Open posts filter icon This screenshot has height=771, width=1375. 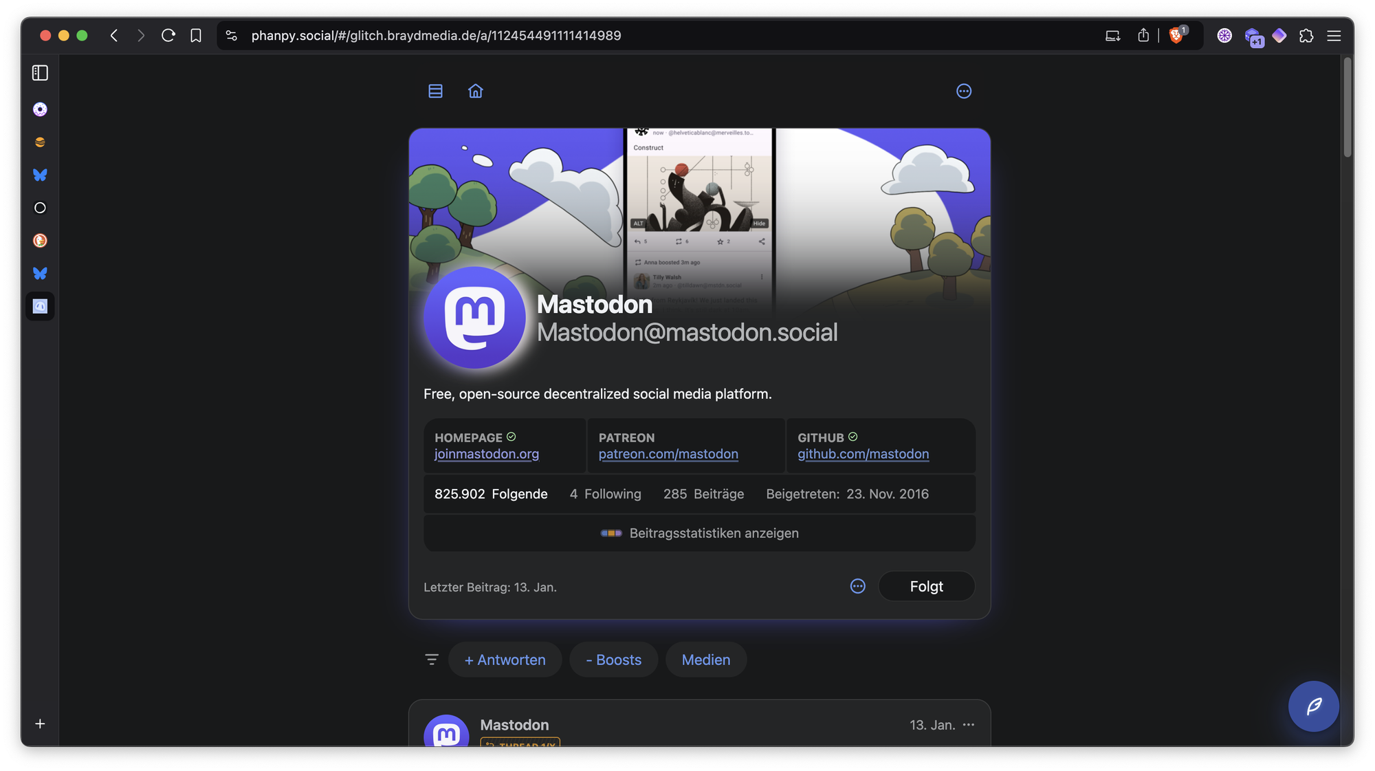click(432, 660)
